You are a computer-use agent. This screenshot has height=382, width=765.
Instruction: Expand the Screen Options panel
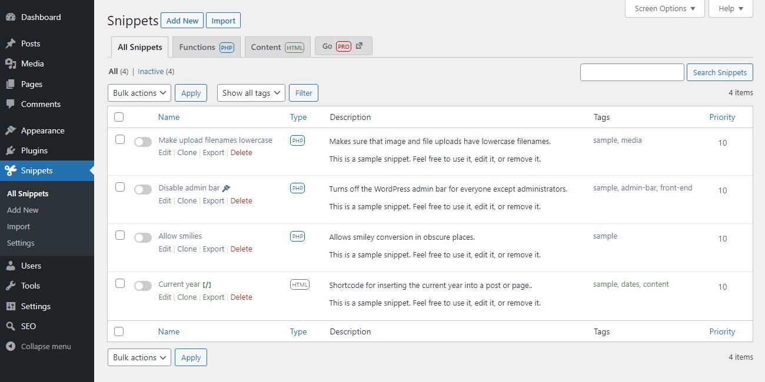click(664, 8)
